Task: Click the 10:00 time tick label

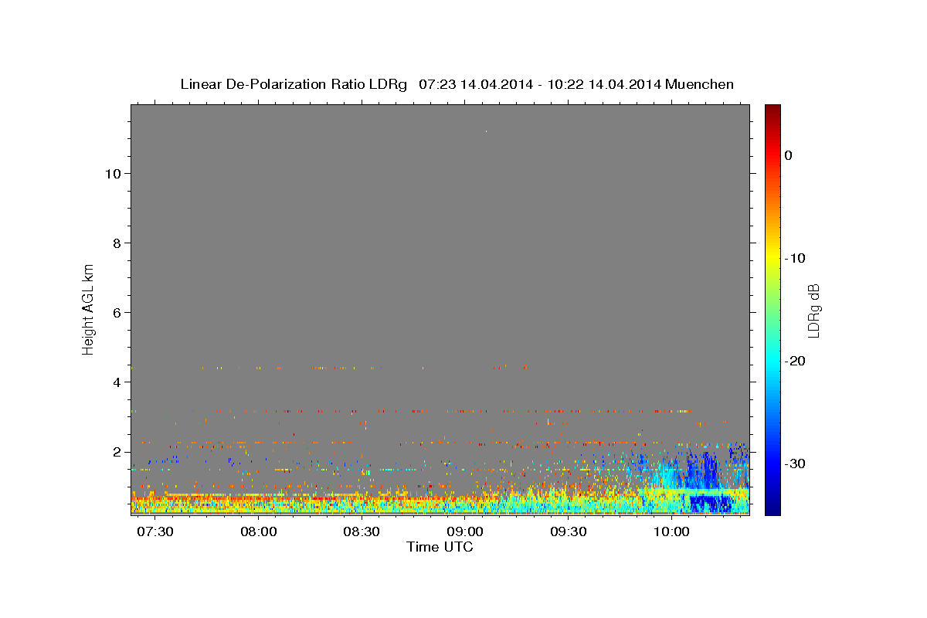Action: [x=671, y=532]
